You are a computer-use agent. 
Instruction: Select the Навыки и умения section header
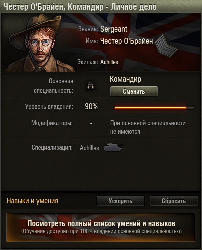click(x=32, y=201)
